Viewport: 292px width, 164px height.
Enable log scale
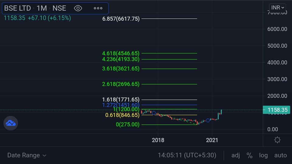point(263,155)
